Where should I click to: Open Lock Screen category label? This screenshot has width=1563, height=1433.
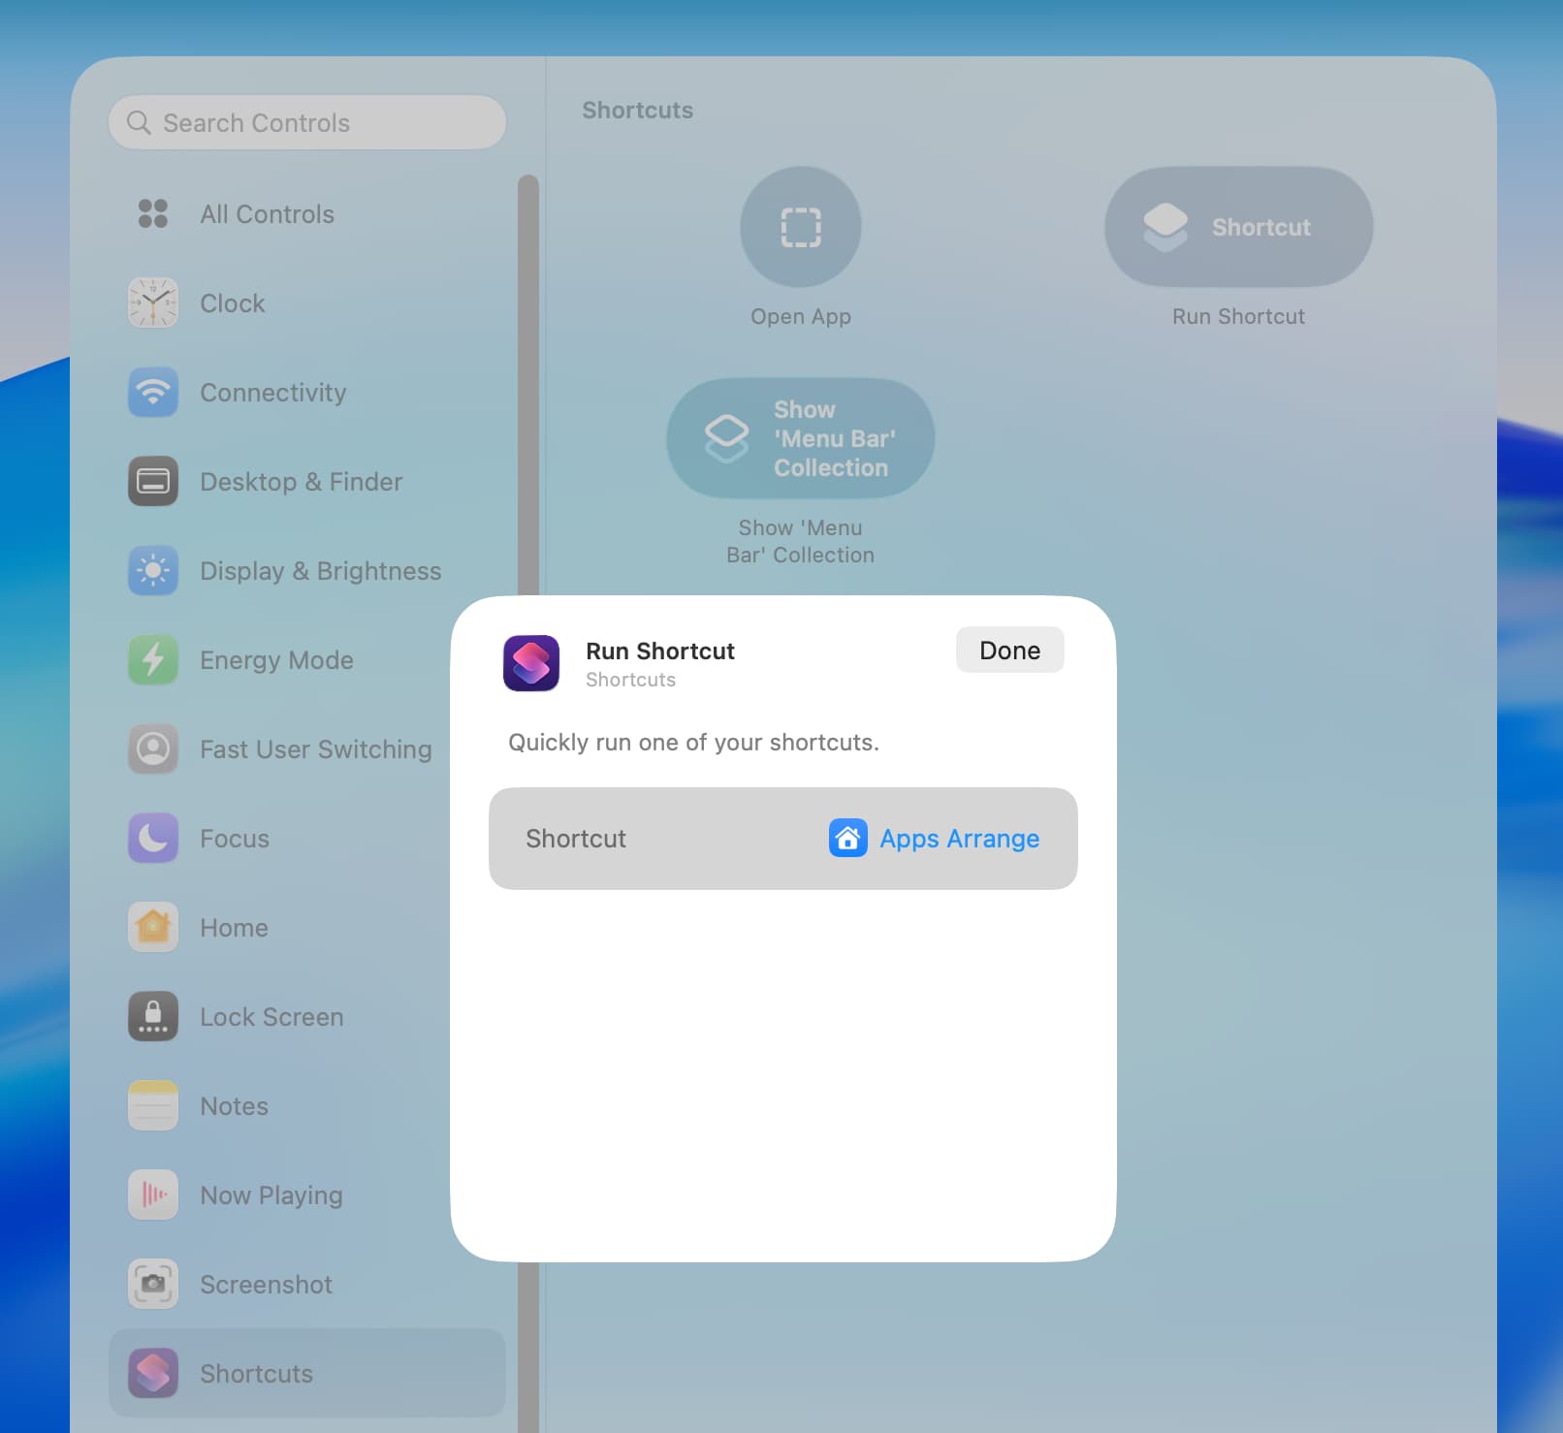click(x=271, y=1017)
